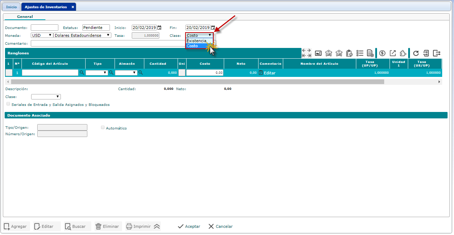
Task: Toggle the Automático checkbox
Action: (x=103, y=127)
